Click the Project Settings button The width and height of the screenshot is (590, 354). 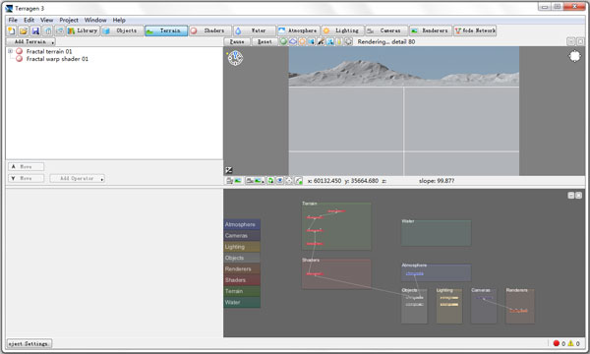point(29,343)
